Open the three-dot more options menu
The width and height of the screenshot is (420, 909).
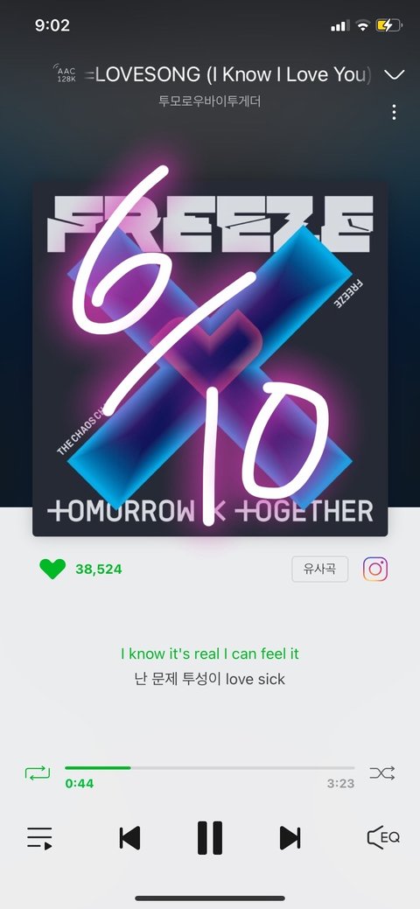(x=394, y=113)
